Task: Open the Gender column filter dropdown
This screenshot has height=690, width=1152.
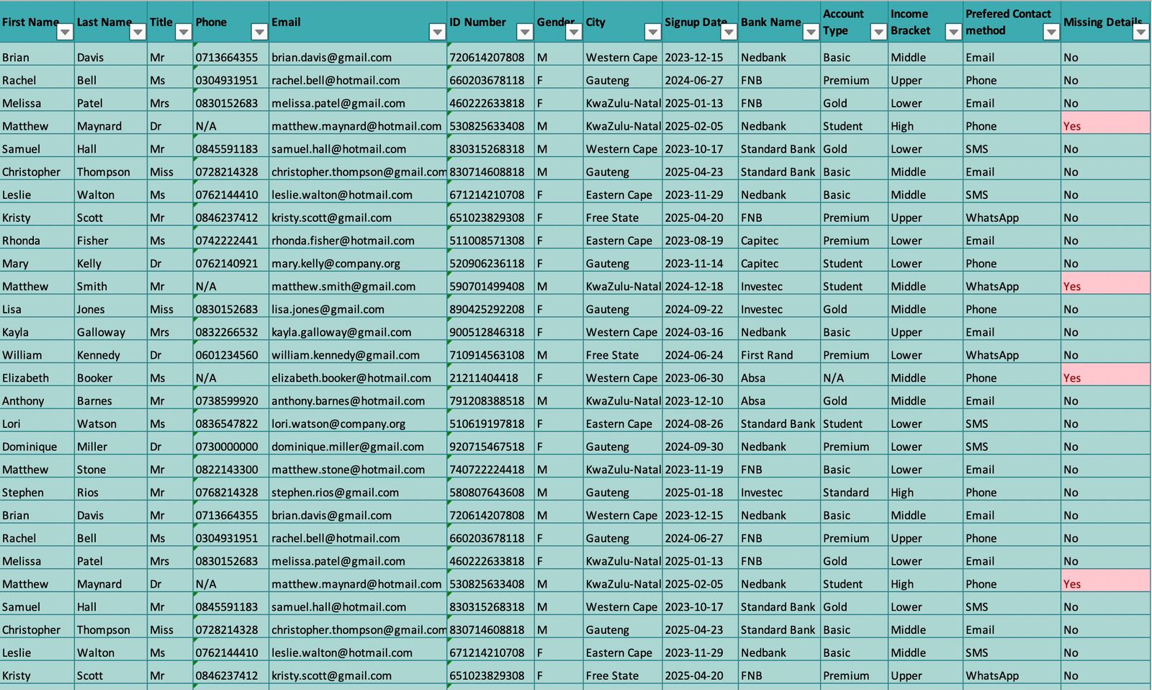Action: [x=573, y=32]
